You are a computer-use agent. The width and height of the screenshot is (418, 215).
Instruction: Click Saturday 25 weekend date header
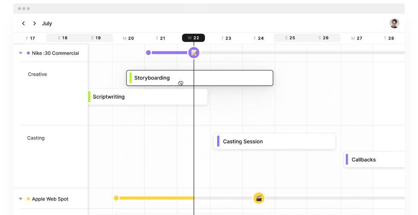click(x=290, y=38)
